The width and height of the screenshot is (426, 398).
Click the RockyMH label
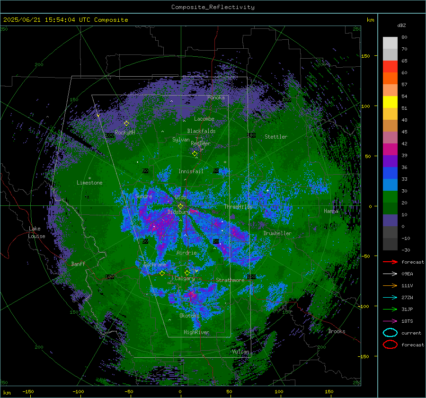point(125,133)
